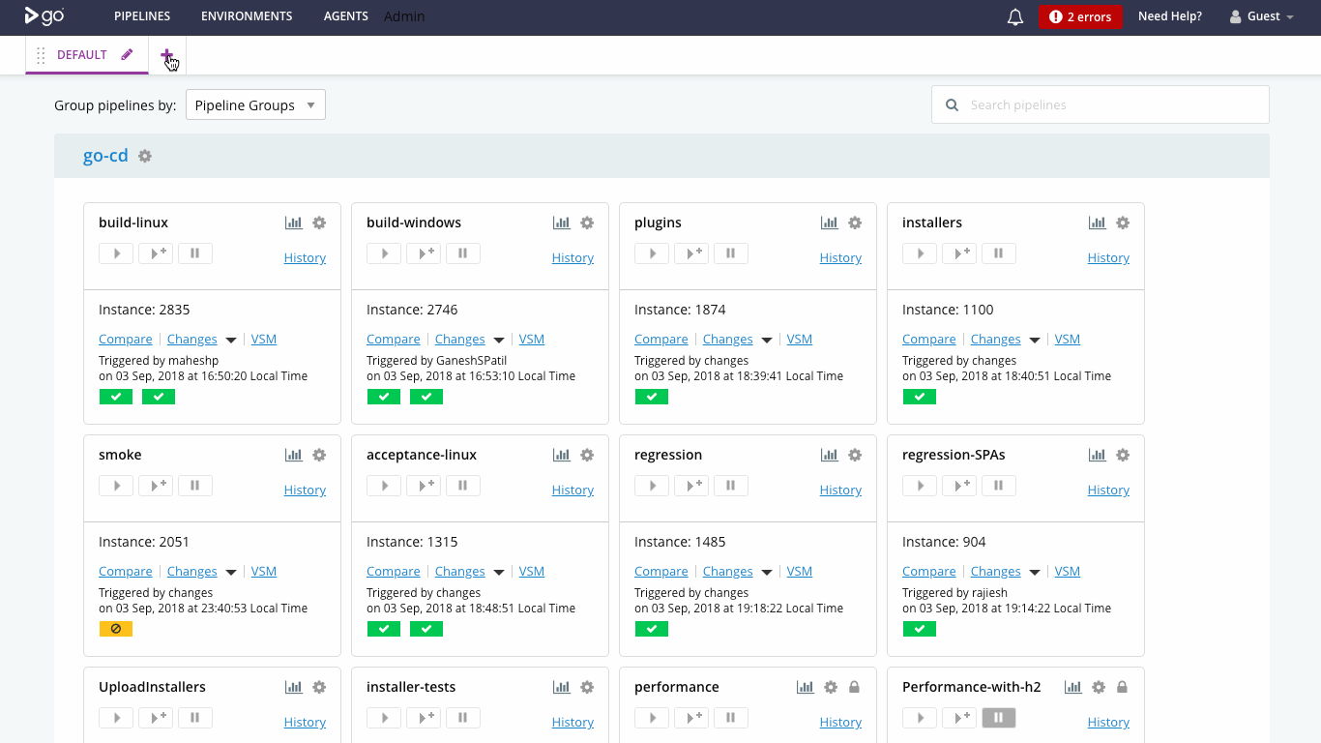Click the cancelled stage status on smoke
This screenshot has width=1321, height=743.
tap(116, 629)
